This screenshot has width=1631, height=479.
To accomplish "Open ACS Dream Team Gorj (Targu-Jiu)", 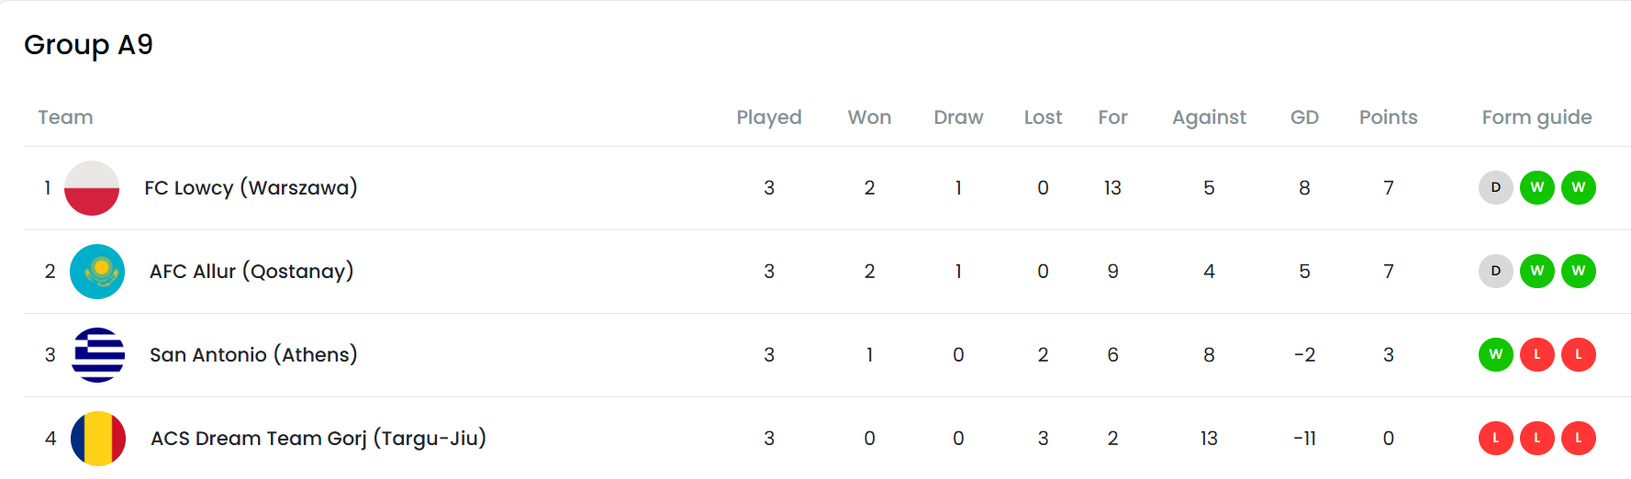I will (x=318, y=439).
